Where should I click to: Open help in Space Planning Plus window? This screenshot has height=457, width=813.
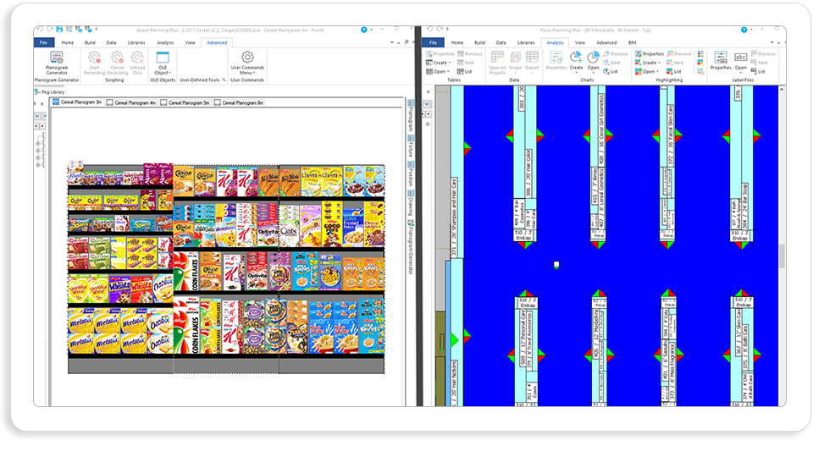pos(364,30)
